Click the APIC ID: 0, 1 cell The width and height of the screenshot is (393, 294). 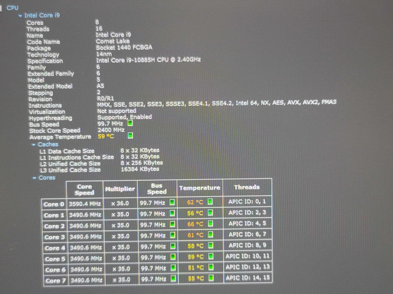point(247,201)
